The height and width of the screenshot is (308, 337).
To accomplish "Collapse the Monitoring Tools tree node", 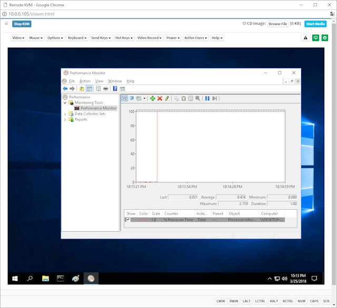I will click(65, 102).
